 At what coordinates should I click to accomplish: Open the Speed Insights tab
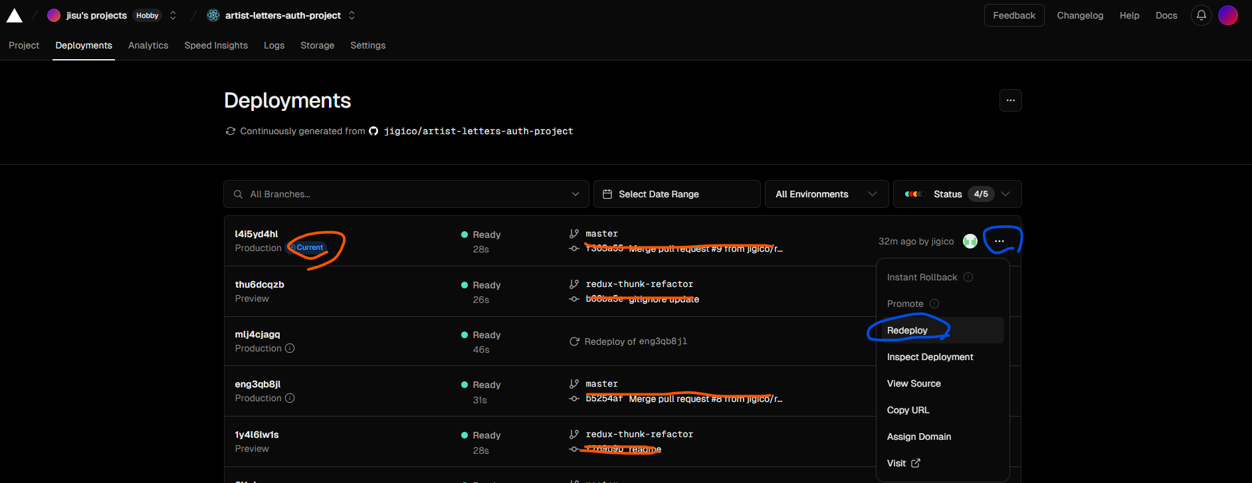pyautogui.click(x=216, y=45)
